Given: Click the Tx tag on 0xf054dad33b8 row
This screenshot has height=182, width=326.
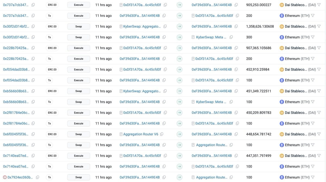Looking at the screenshot, I should coord(49,80).
